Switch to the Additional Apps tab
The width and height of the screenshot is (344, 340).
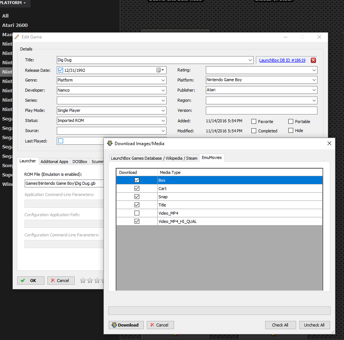click(x=55, y=162)
